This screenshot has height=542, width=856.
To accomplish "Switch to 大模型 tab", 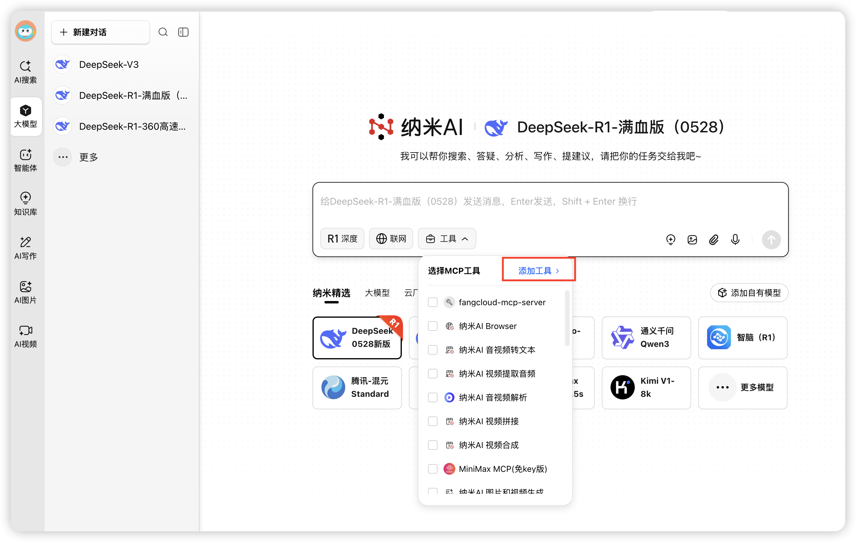I will 377,293.
